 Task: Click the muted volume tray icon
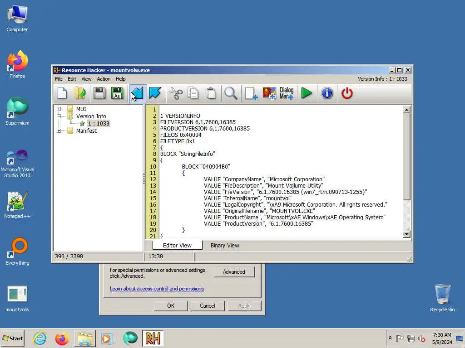[421, 338]
